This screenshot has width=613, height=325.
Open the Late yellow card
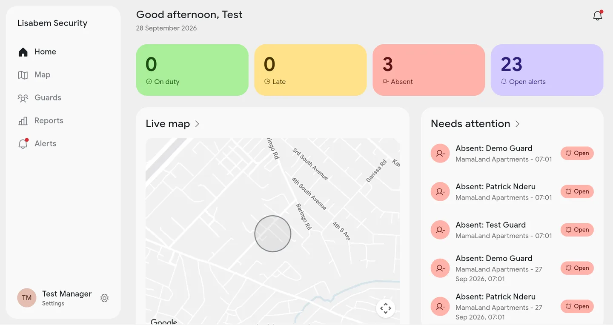(310, 70)
